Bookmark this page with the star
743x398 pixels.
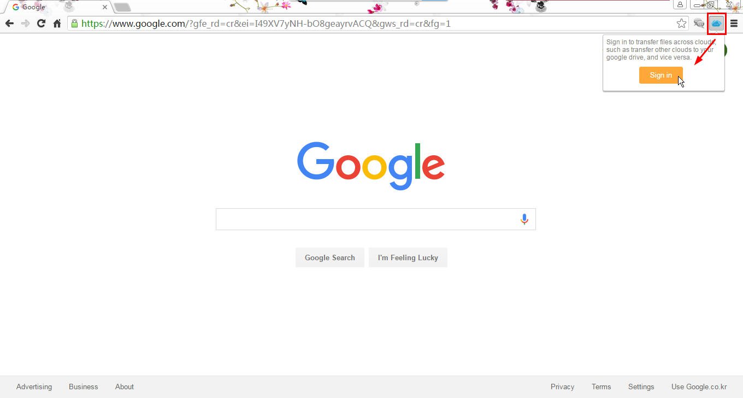coord(681,24)
